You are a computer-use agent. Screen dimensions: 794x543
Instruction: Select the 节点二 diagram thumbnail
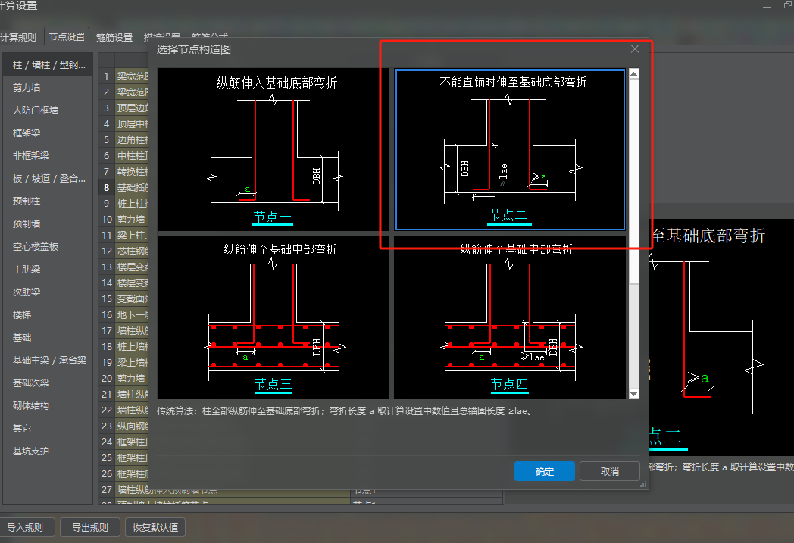(510, 149)
